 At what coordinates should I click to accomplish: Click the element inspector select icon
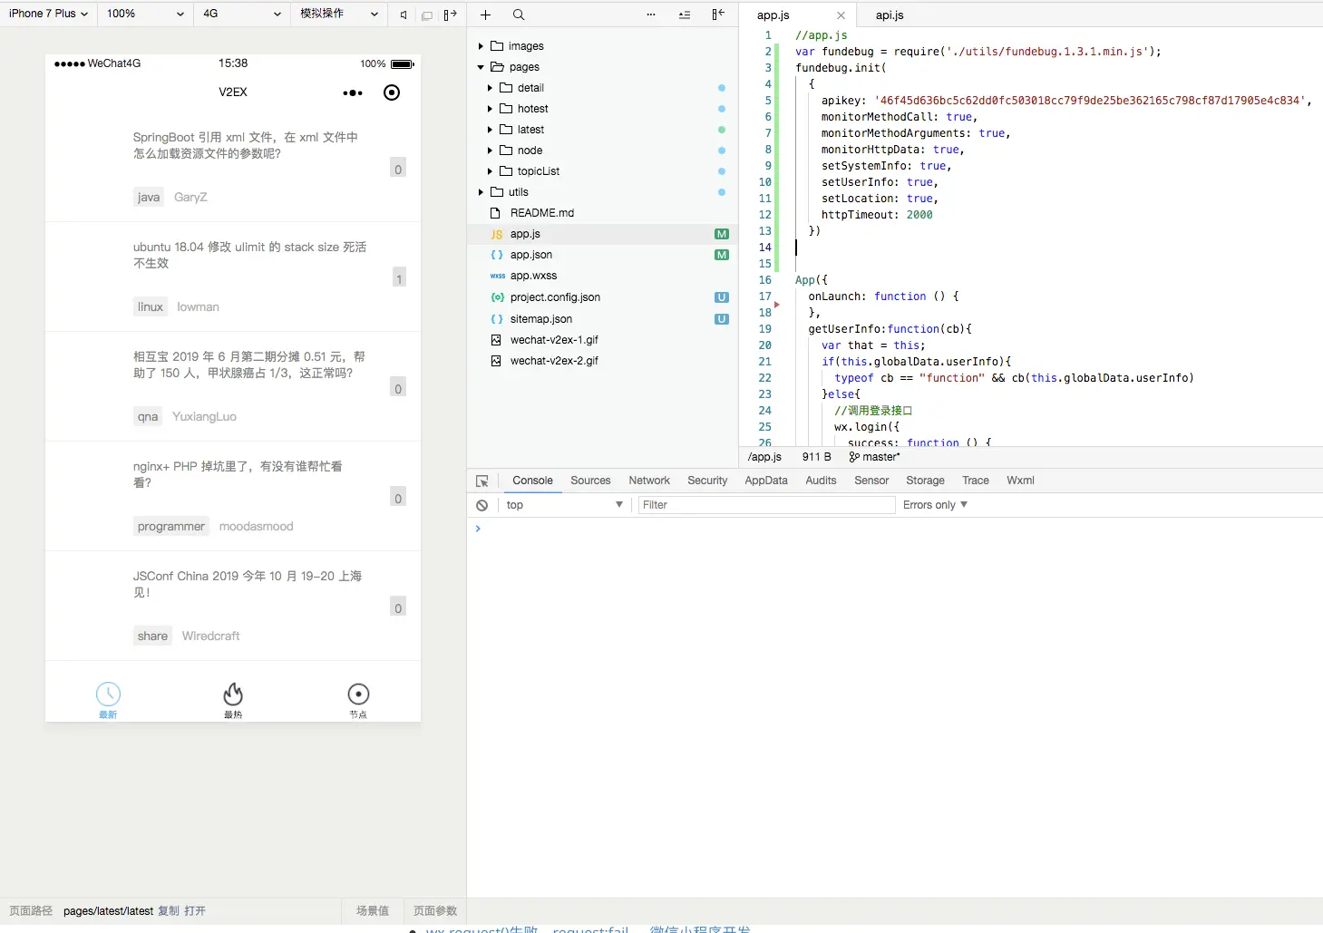[482, 481]
